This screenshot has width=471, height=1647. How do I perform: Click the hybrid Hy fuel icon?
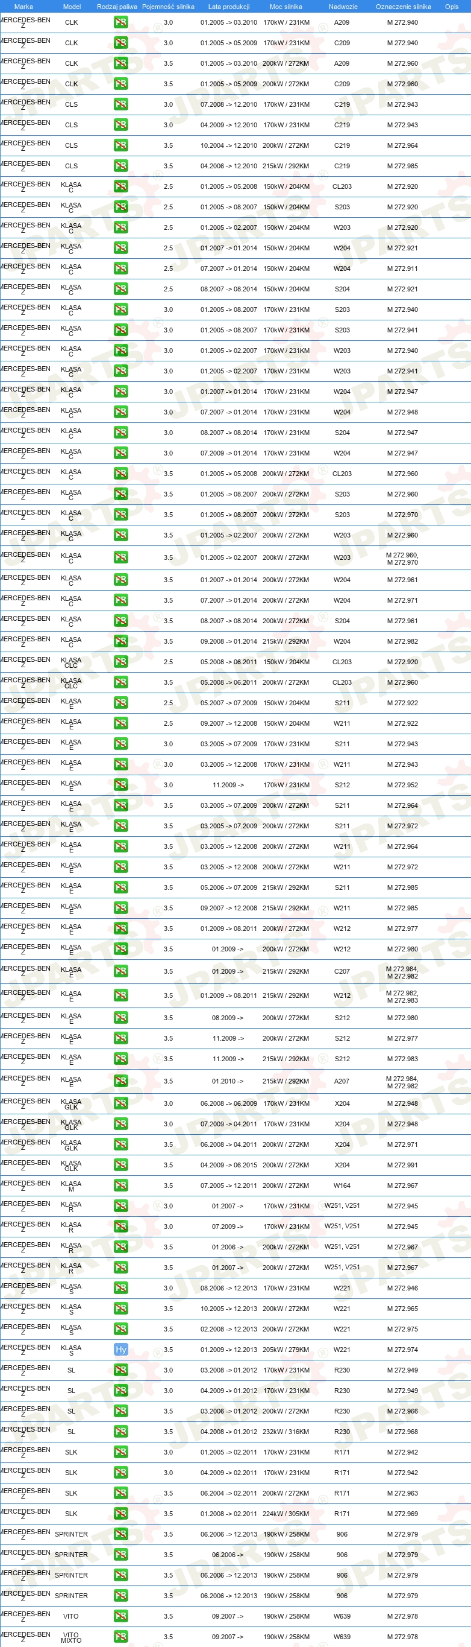point(120,1349)
